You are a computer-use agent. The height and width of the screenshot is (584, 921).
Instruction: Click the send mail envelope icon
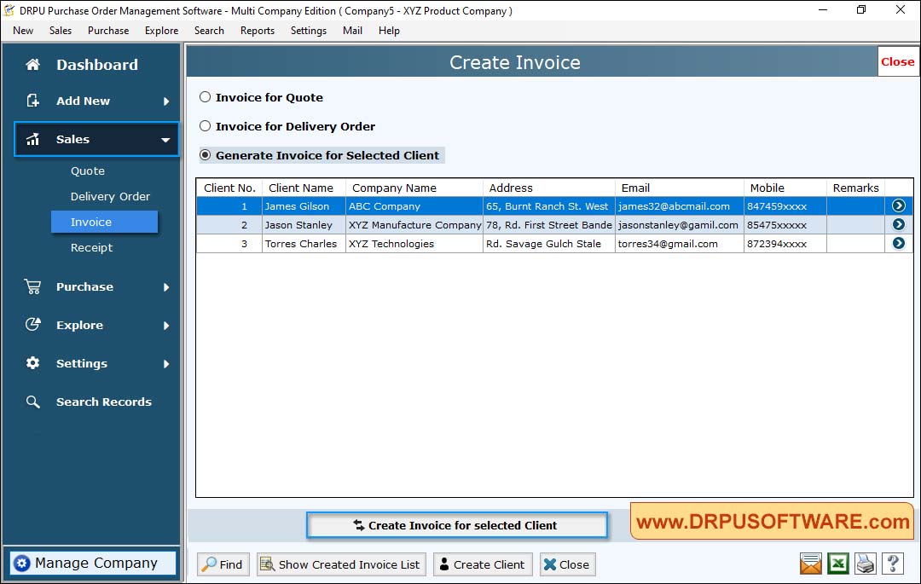click(811, 564)
